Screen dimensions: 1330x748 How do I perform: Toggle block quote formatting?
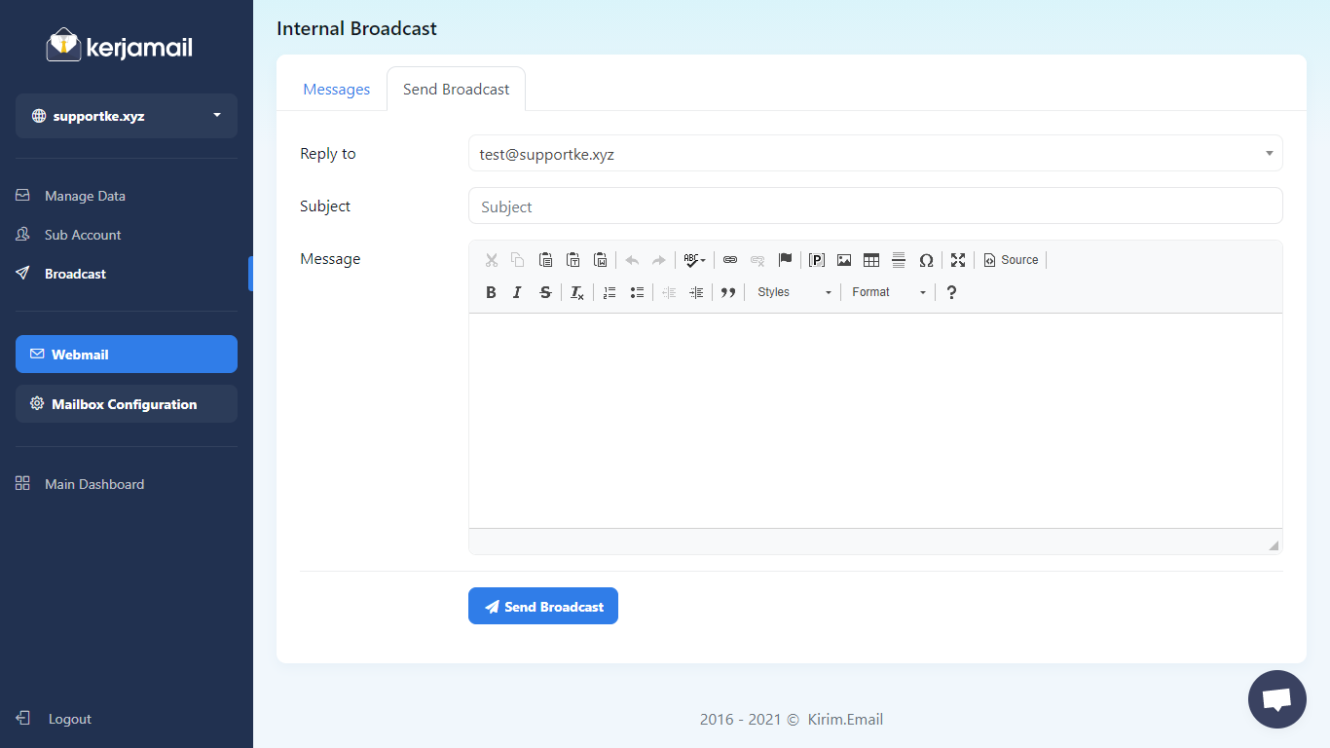(727, 292)
